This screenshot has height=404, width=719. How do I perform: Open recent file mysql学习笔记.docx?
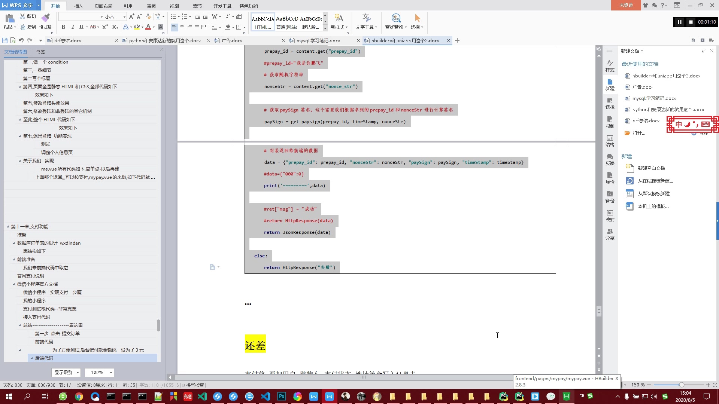pos(654,98)
